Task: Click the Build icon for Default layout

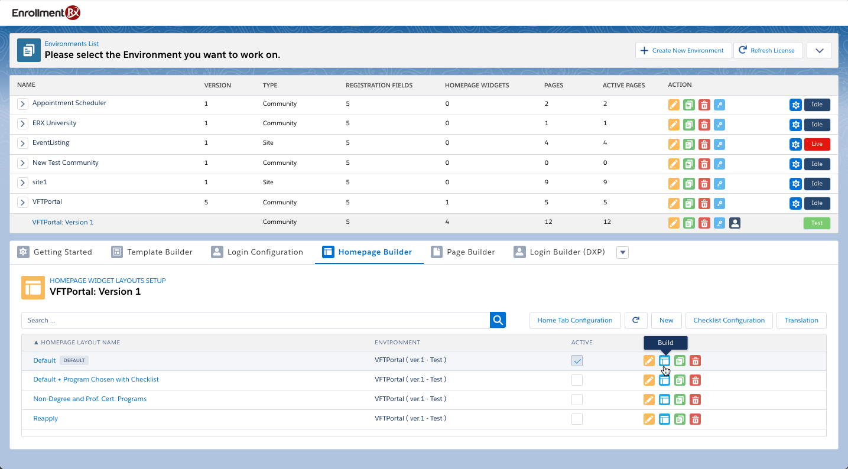Action: [664, 361]
